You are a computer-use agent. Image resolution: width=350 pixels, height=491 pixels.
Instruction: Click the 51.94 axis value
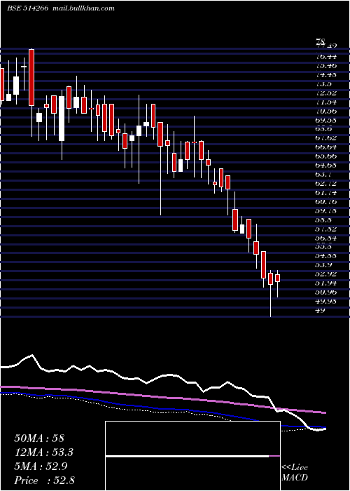325,283
